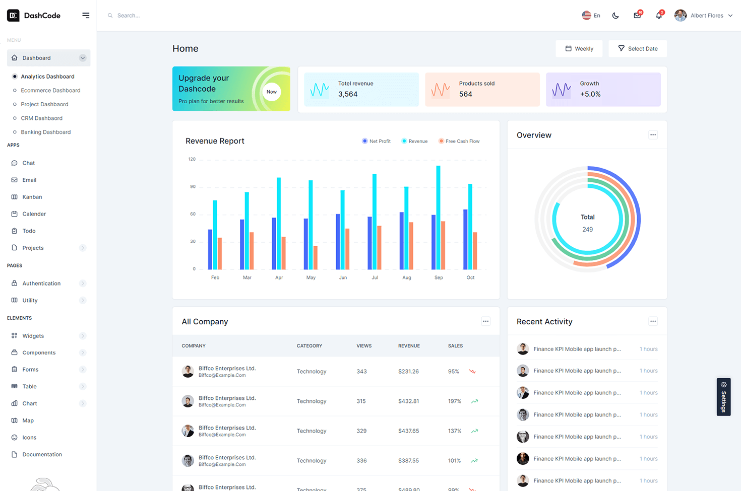Open the Settings side tab
Screen dimensions: 741x491
(724, 397)
